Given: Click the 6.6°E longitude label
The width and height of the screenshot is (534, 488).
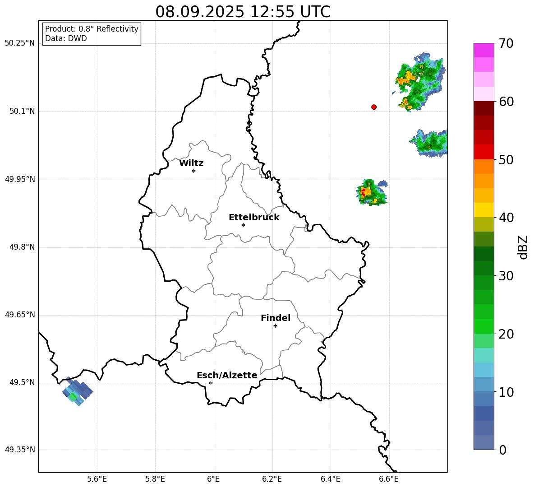Looking at the screenshot, I should pos(389,479).
